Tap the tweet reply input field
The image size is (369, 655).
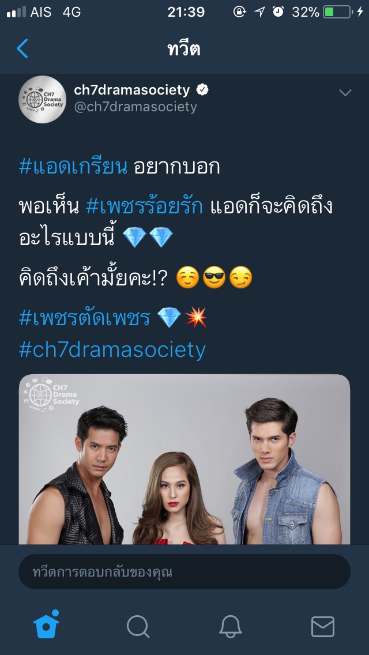(x=184, y=572)
